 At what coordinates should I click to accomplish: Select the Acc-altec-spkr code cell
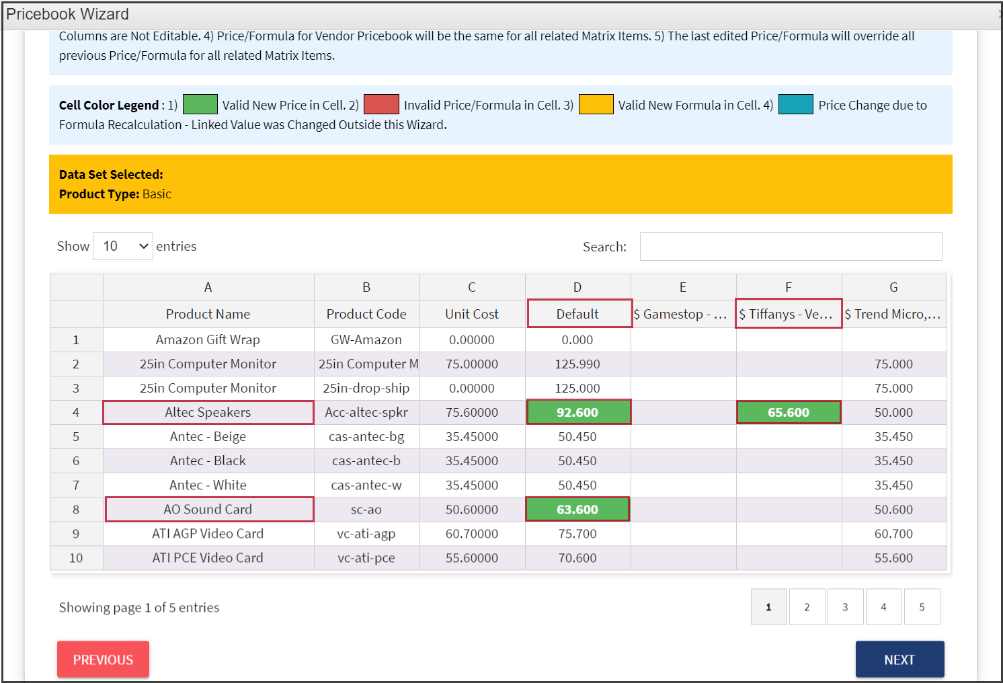tap(366, 412)
